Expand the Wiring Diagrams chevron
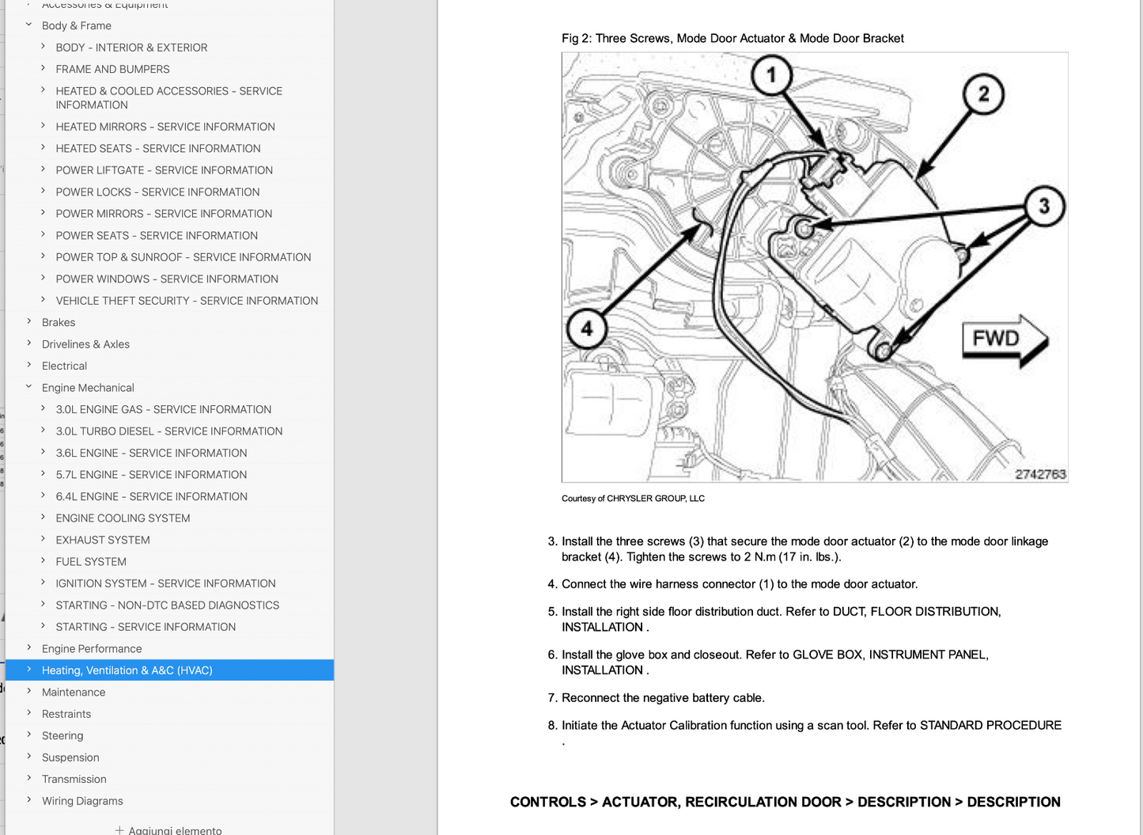The height and width of the screenshot is (835, 1143). pos(29,800)
